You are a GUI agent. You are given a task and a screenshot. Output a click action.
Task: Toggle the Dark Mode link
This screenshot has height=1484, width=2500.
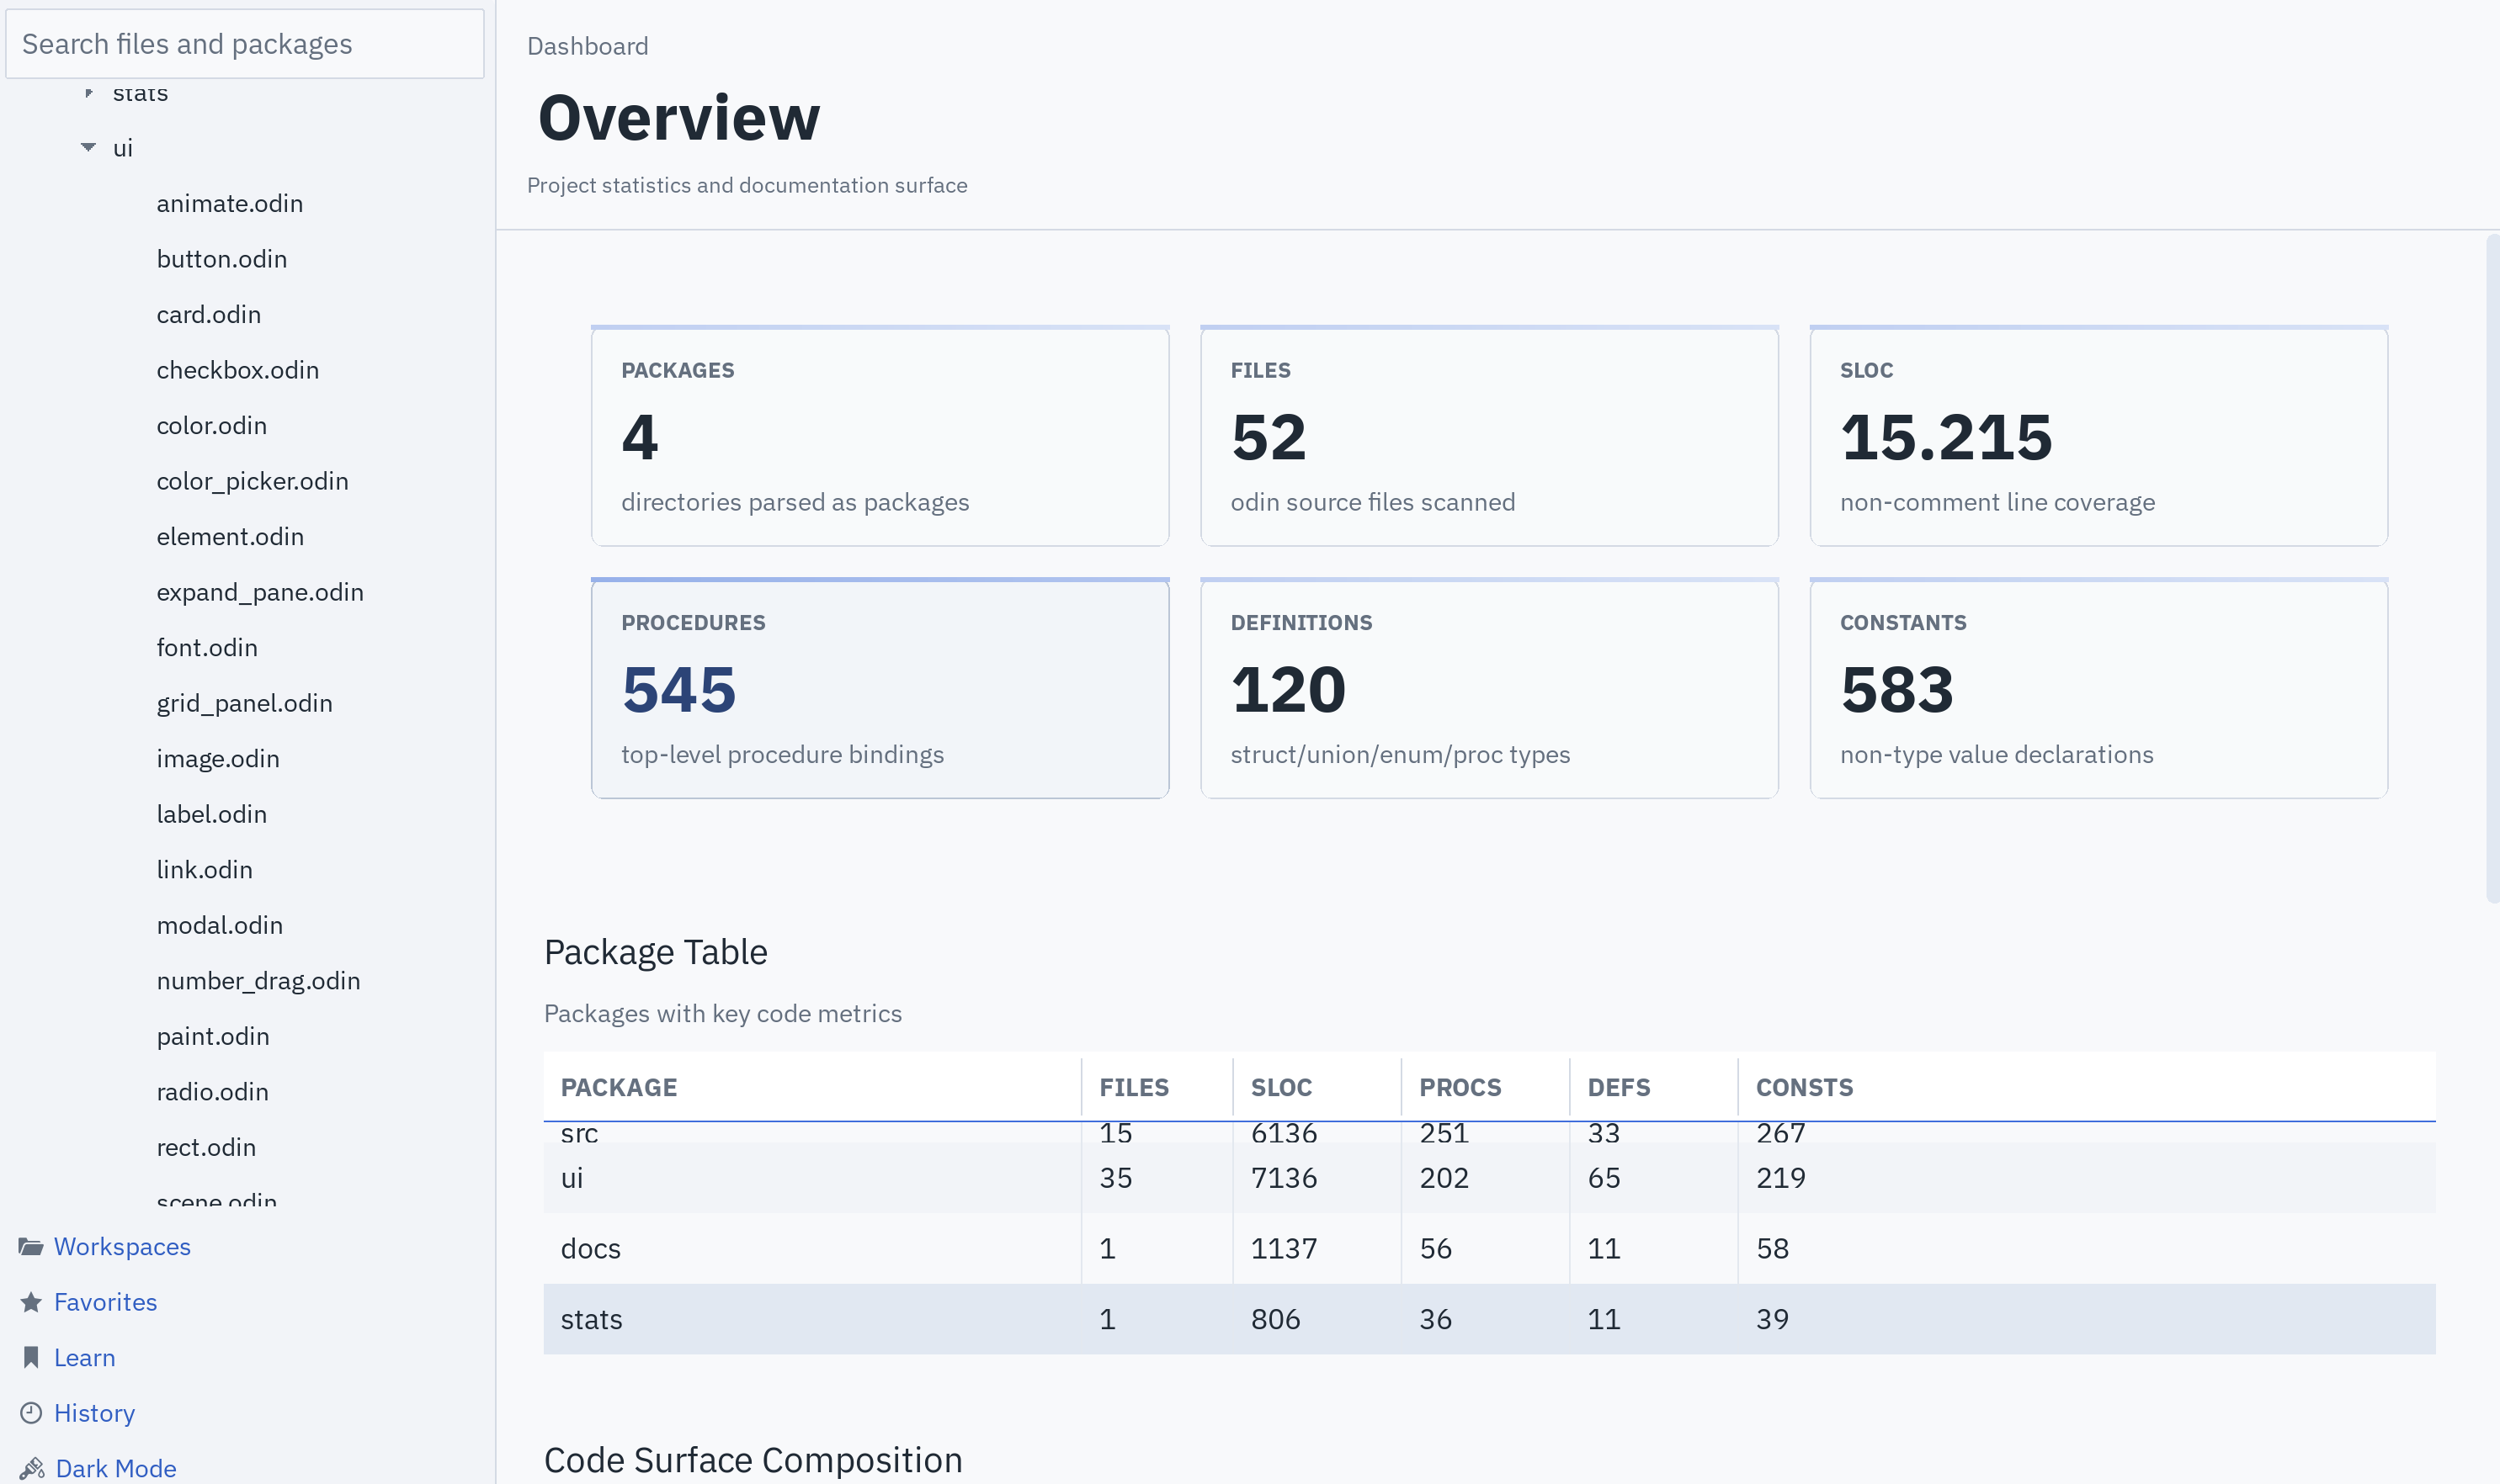pos(116,1468)
